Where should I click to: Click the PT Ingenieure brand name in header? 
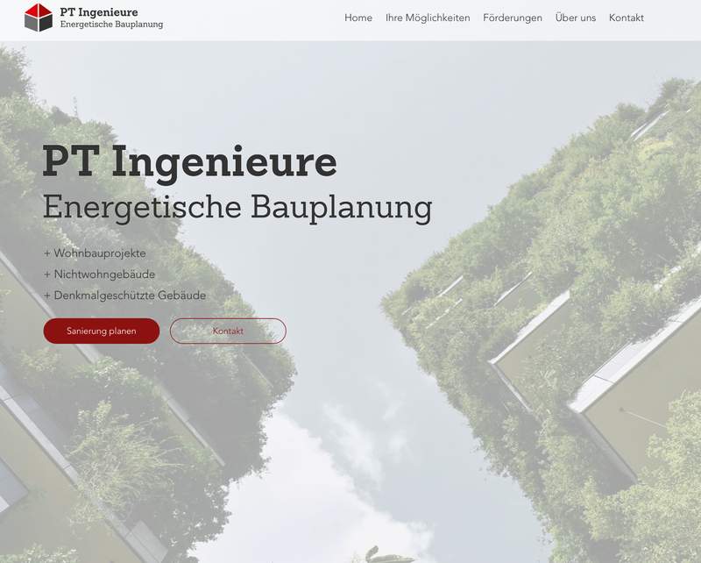[x=99, y=11]
